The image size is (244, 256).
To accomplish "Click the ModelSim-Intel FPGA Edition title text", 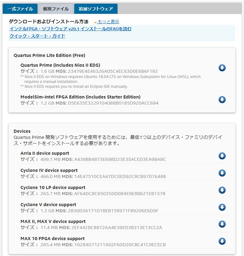I will 80,97.
